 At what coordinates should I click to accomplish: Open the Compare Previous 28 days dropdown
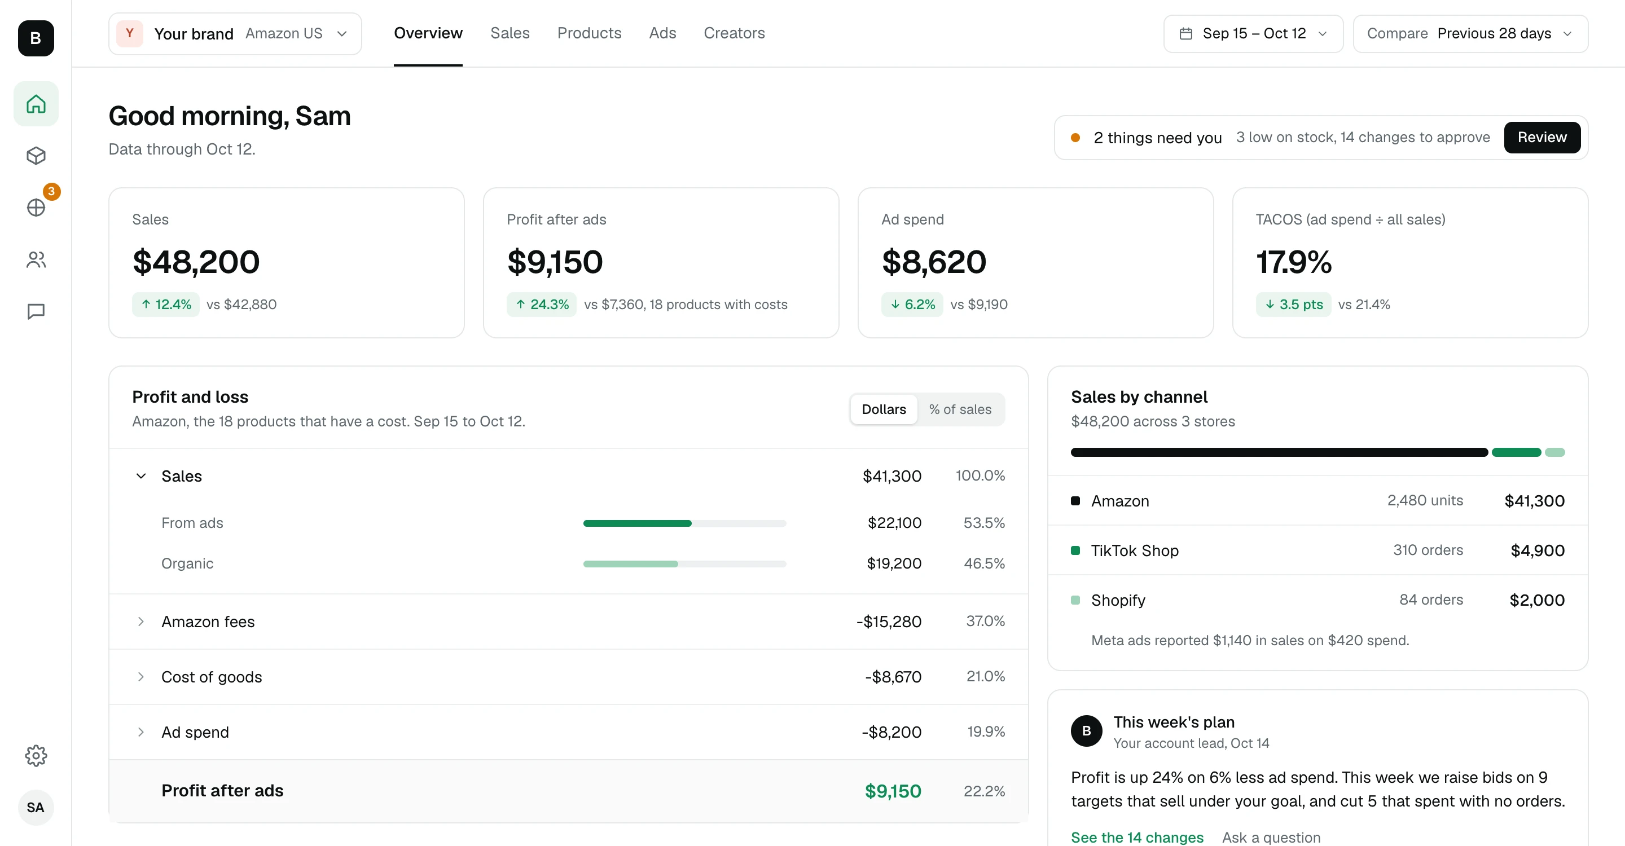pos(1470,33)
